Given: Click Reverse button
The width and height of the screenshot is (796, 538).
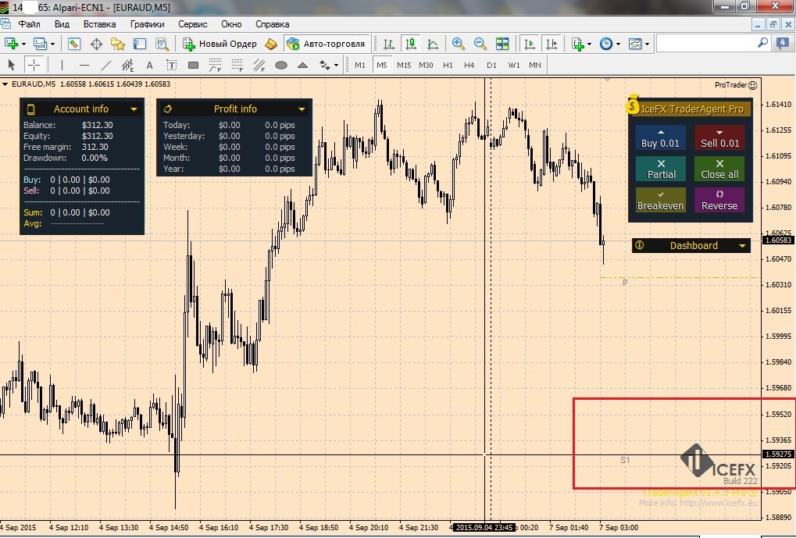Looking at the screenshot, I should (x=720, y=200).
